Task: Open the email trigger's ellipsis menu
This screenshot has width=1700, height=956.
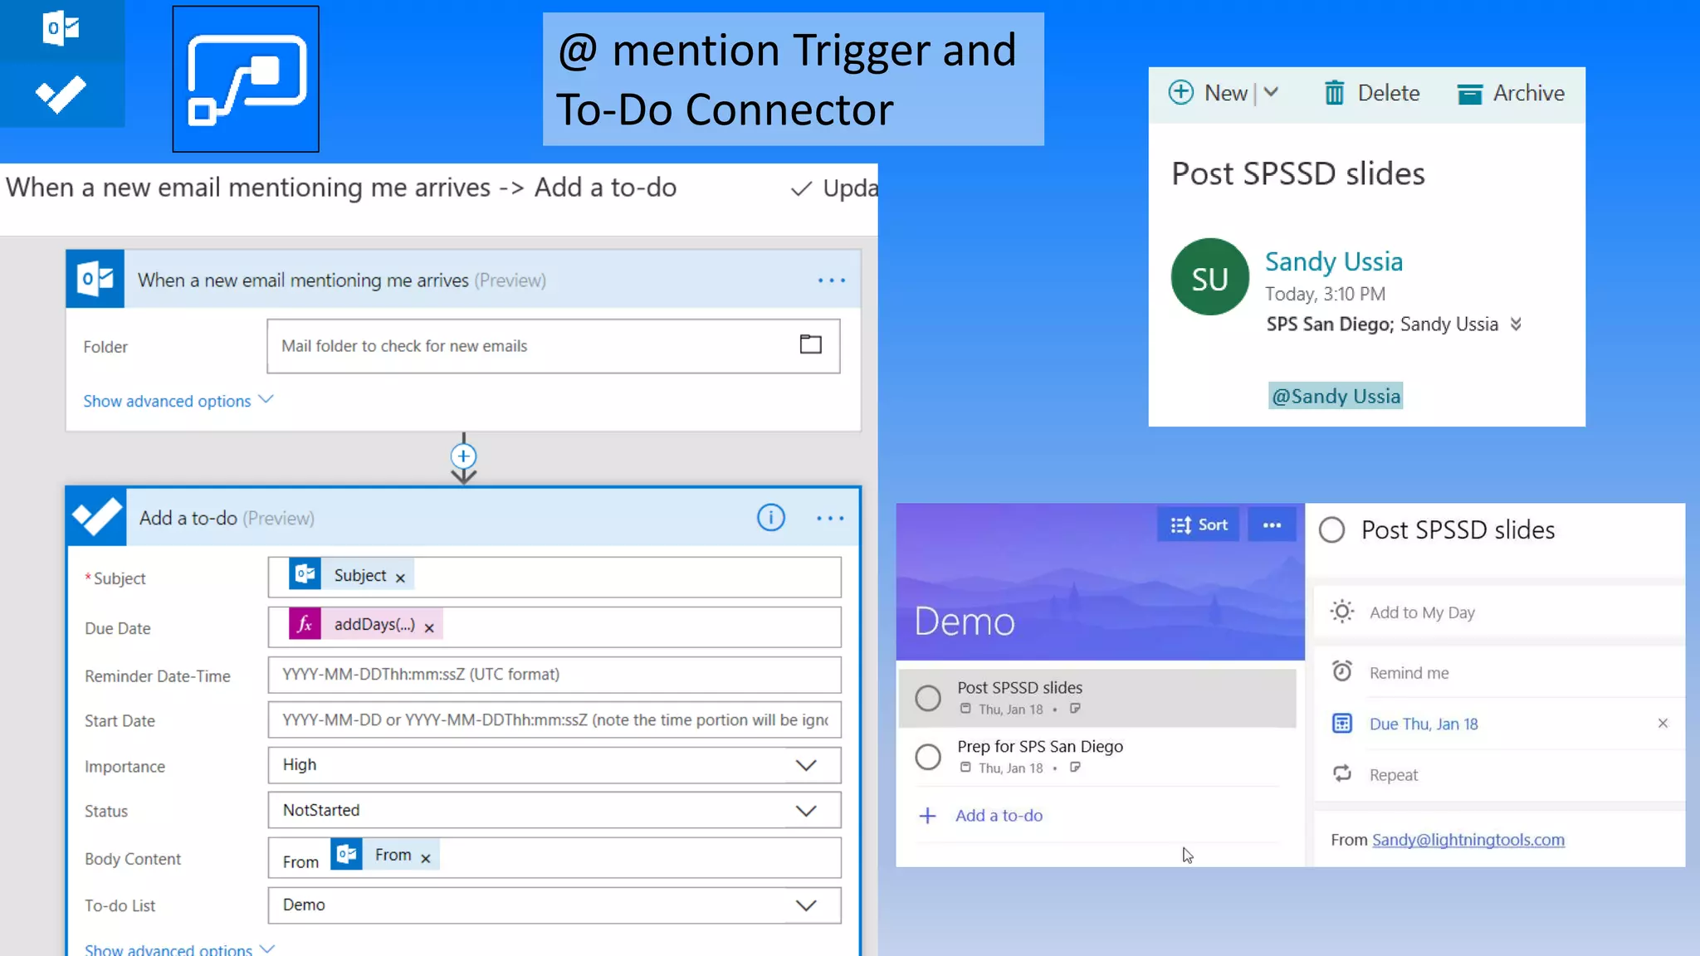Action: tap(831, 280)
